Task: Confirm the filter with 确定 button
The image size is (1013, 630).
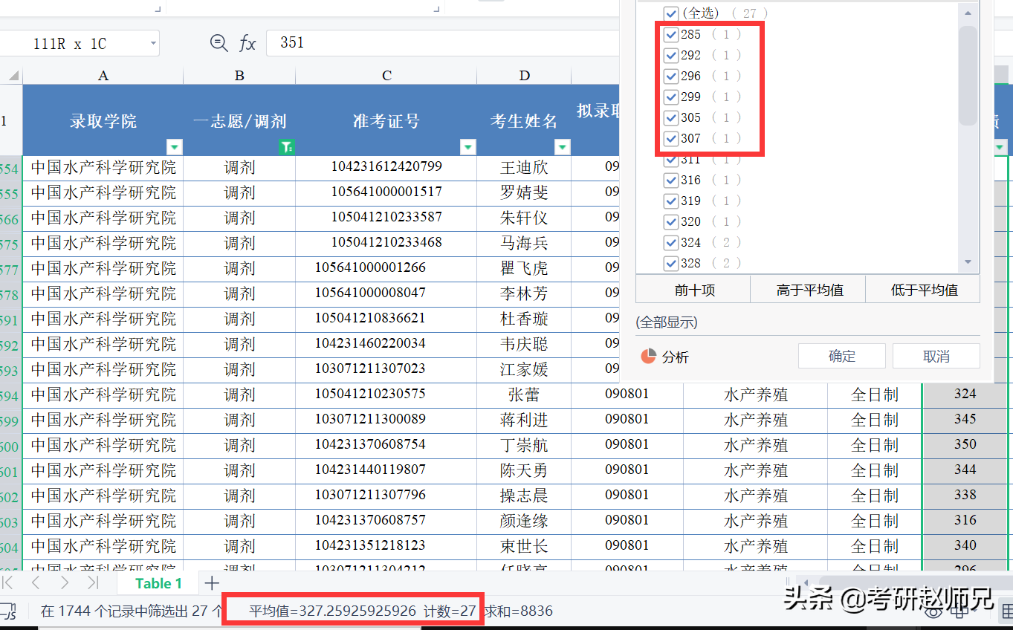Action: (841, 356)
